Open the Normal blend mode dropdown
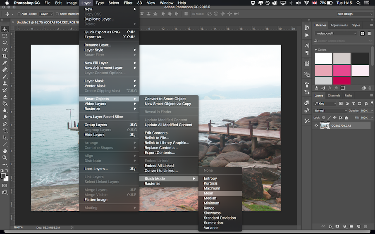Viewport: 375px width, 234px height. pyautogui.click(x=330, y=111)
